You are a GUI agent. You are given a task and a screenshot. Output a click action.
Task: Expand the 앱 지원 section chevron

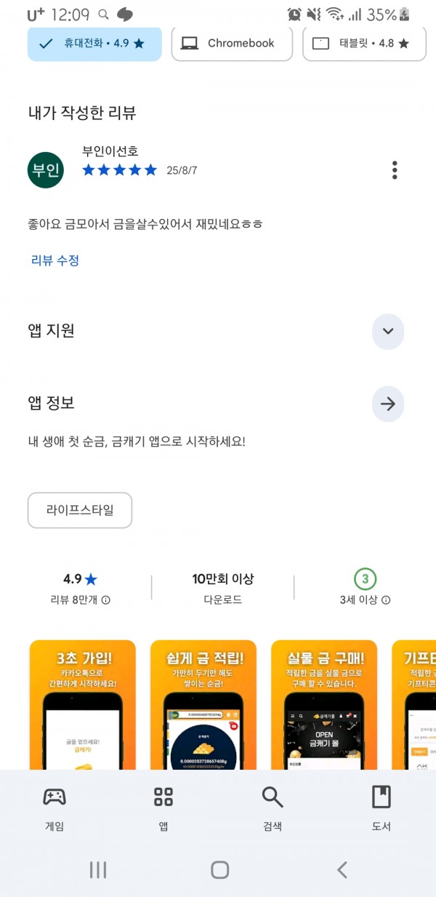388,332
